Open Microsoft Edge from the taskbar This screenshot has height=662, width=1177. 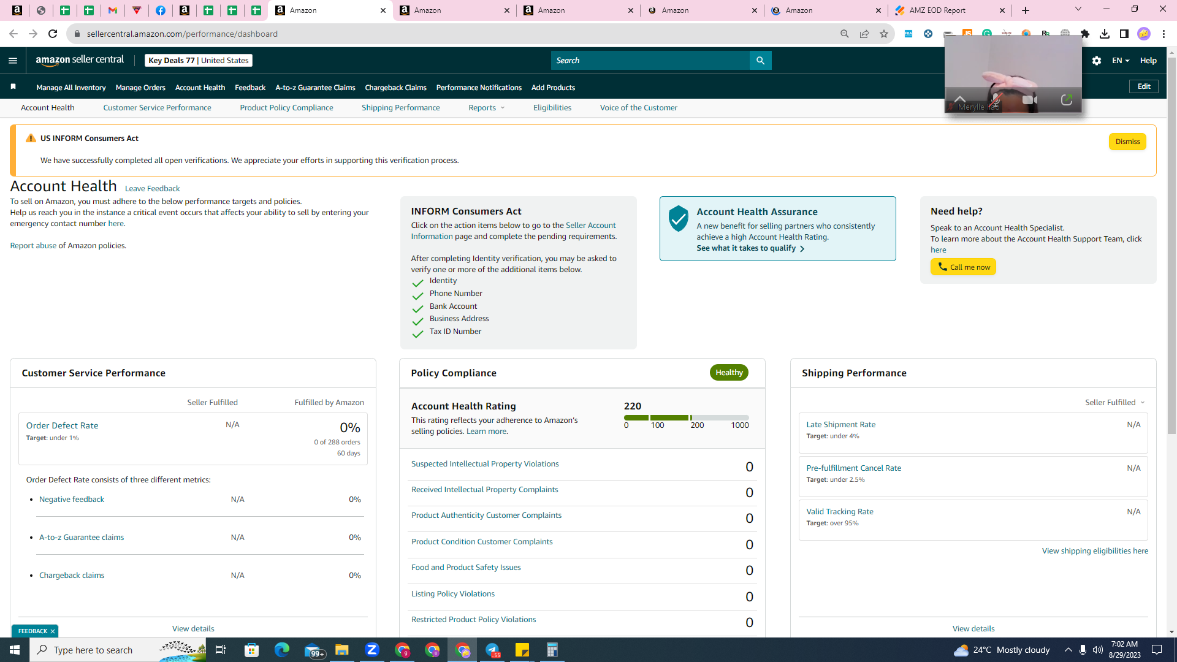[282, 650]
